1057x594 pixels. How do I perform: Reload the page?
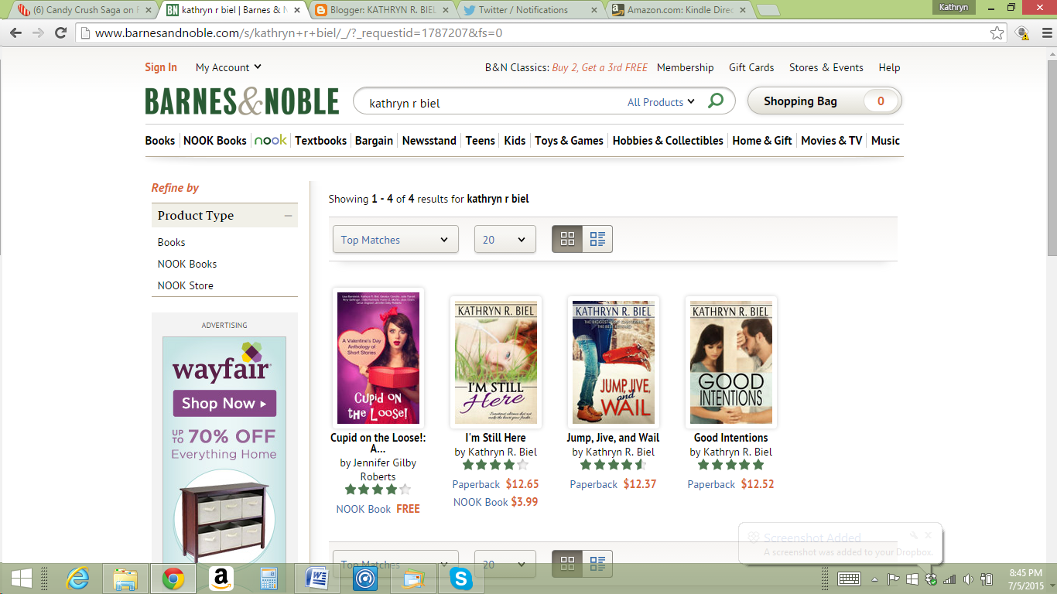click(61, 33)
